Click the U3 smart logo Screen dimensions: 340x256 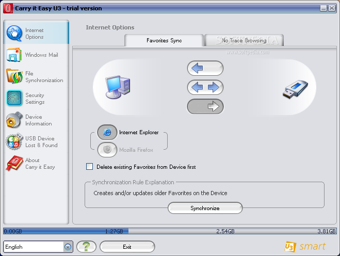(305, 247)
